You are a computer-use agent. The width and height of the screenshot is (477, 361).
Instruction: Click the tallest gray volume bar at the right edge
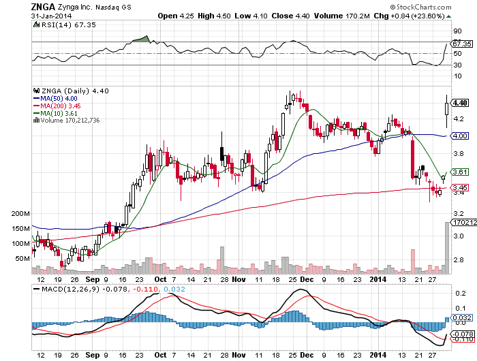click(447, 248)
